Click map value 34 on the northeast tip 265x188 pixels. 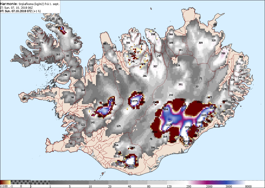pyautogui.click(x=215, y=25)
